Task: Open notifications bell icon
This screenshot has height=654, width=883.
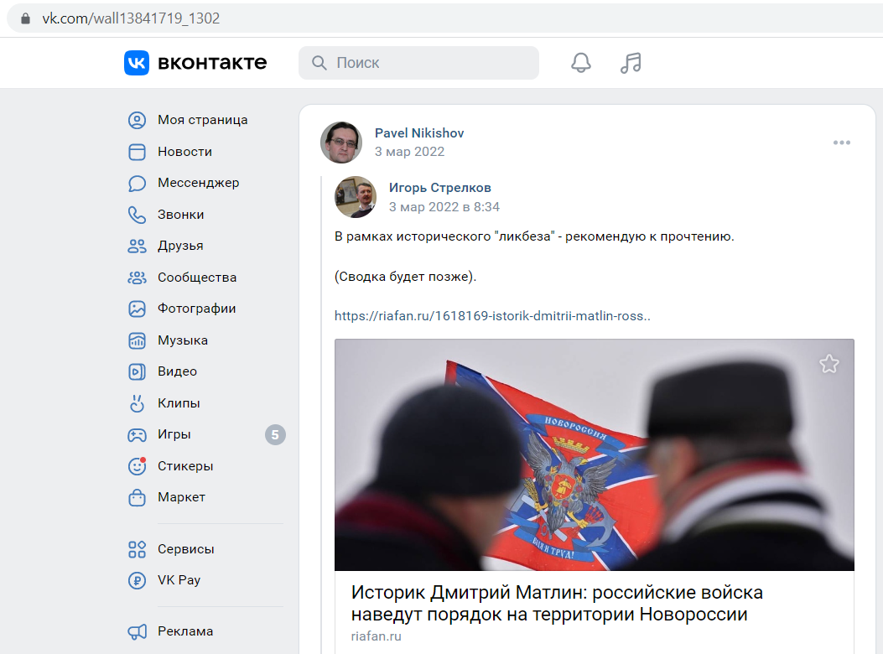Action: (x=580, y=63)
